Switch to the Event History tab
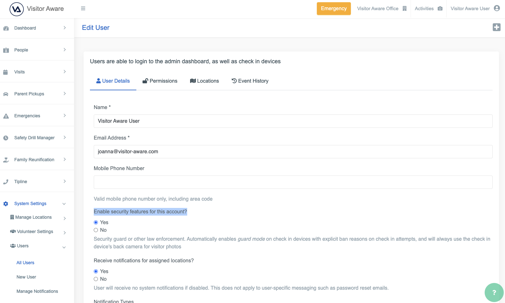The image size is (505, 303). (250, 81)
